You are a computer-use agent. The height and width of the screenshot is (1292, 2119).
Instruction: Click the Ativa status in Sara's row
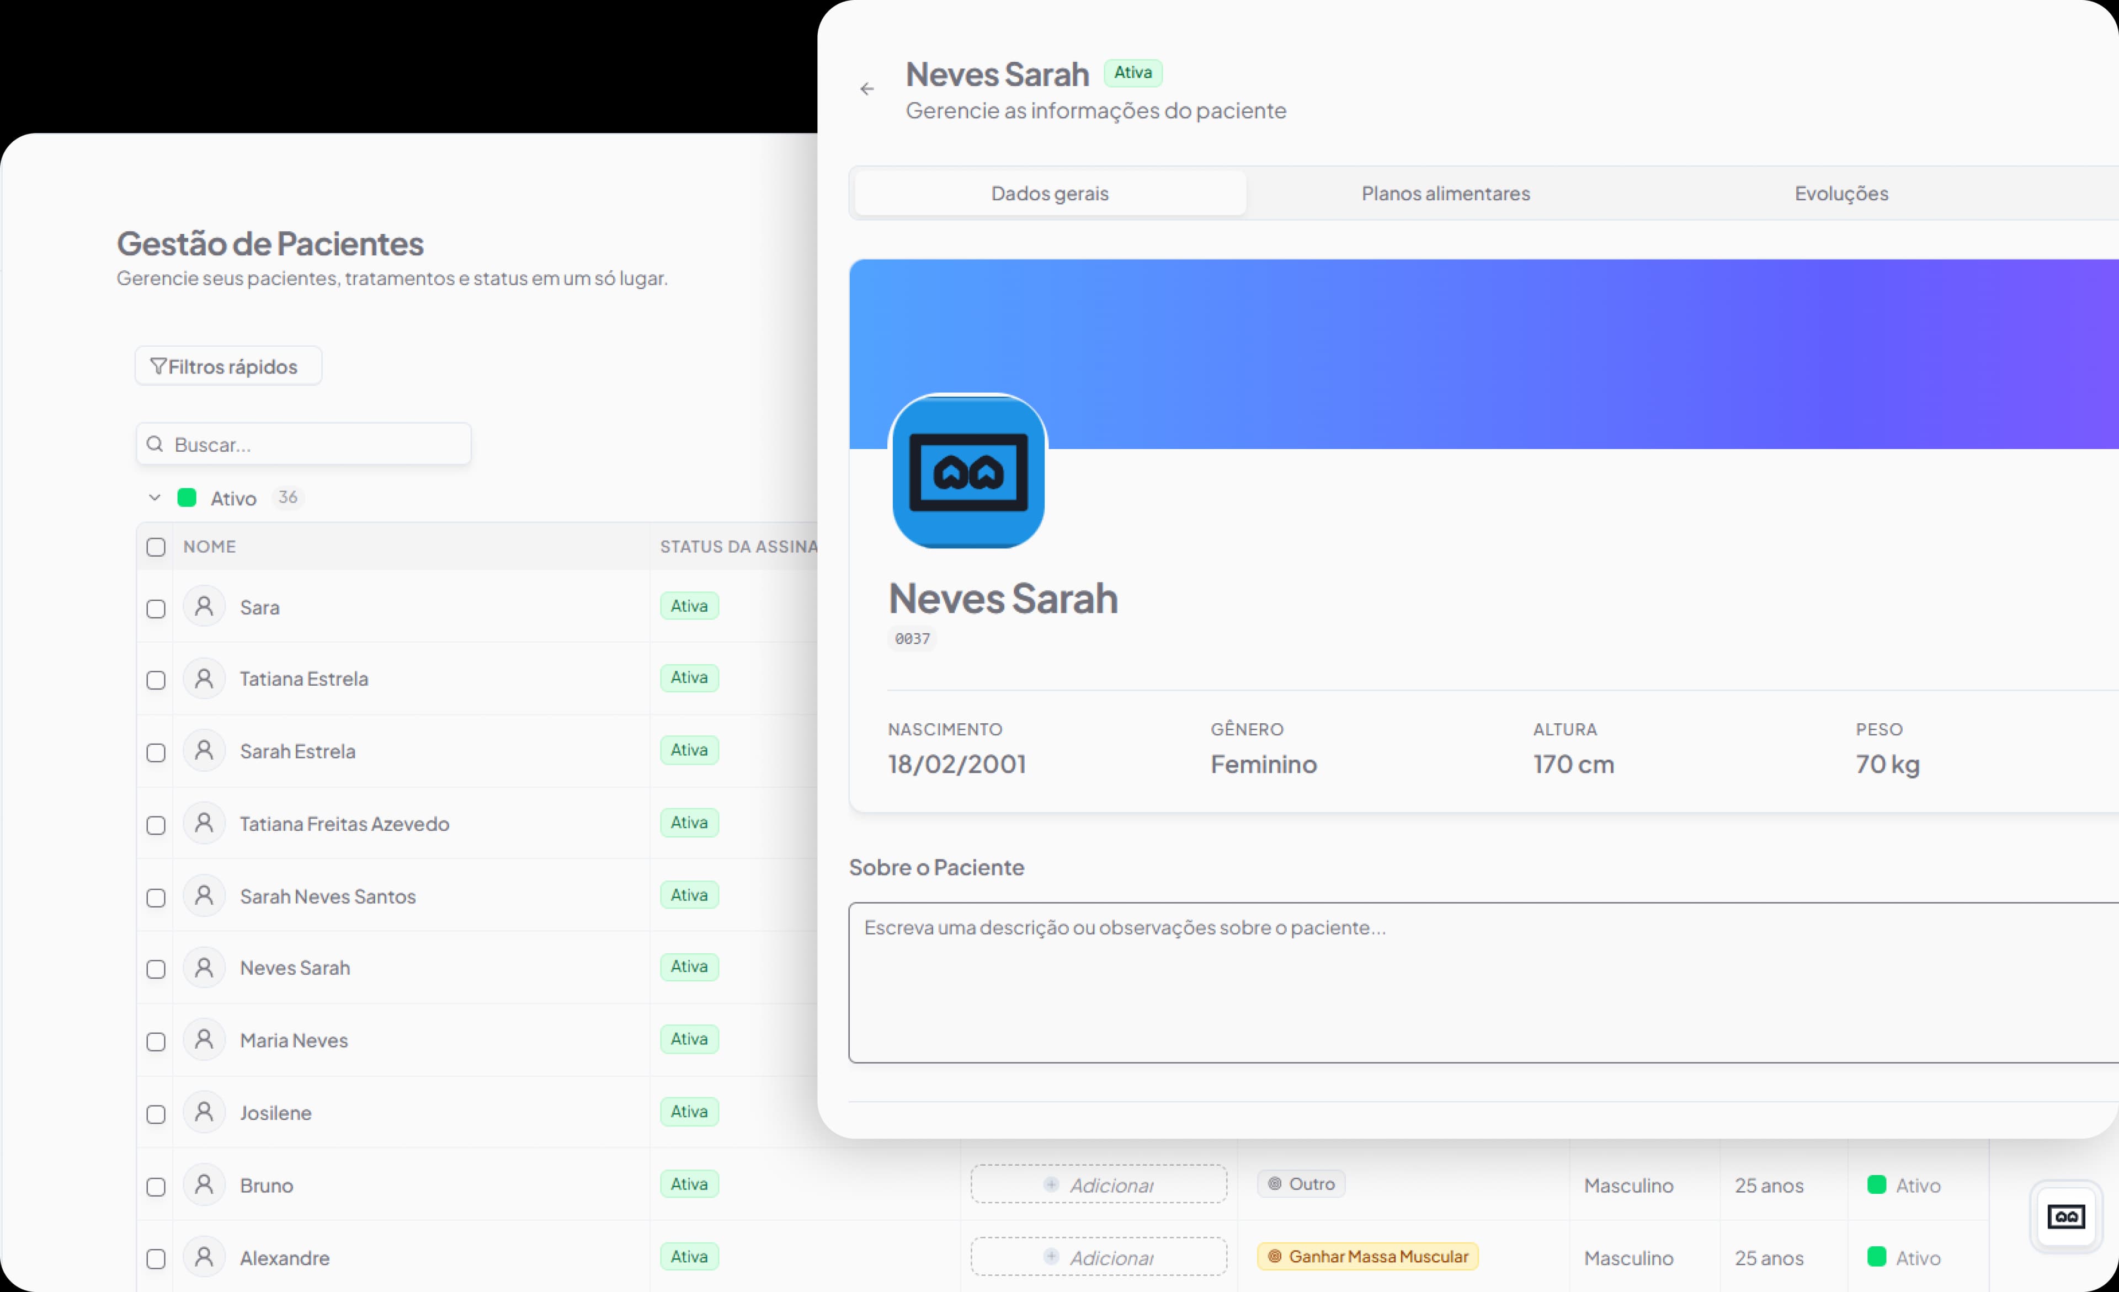coord(689,606)
